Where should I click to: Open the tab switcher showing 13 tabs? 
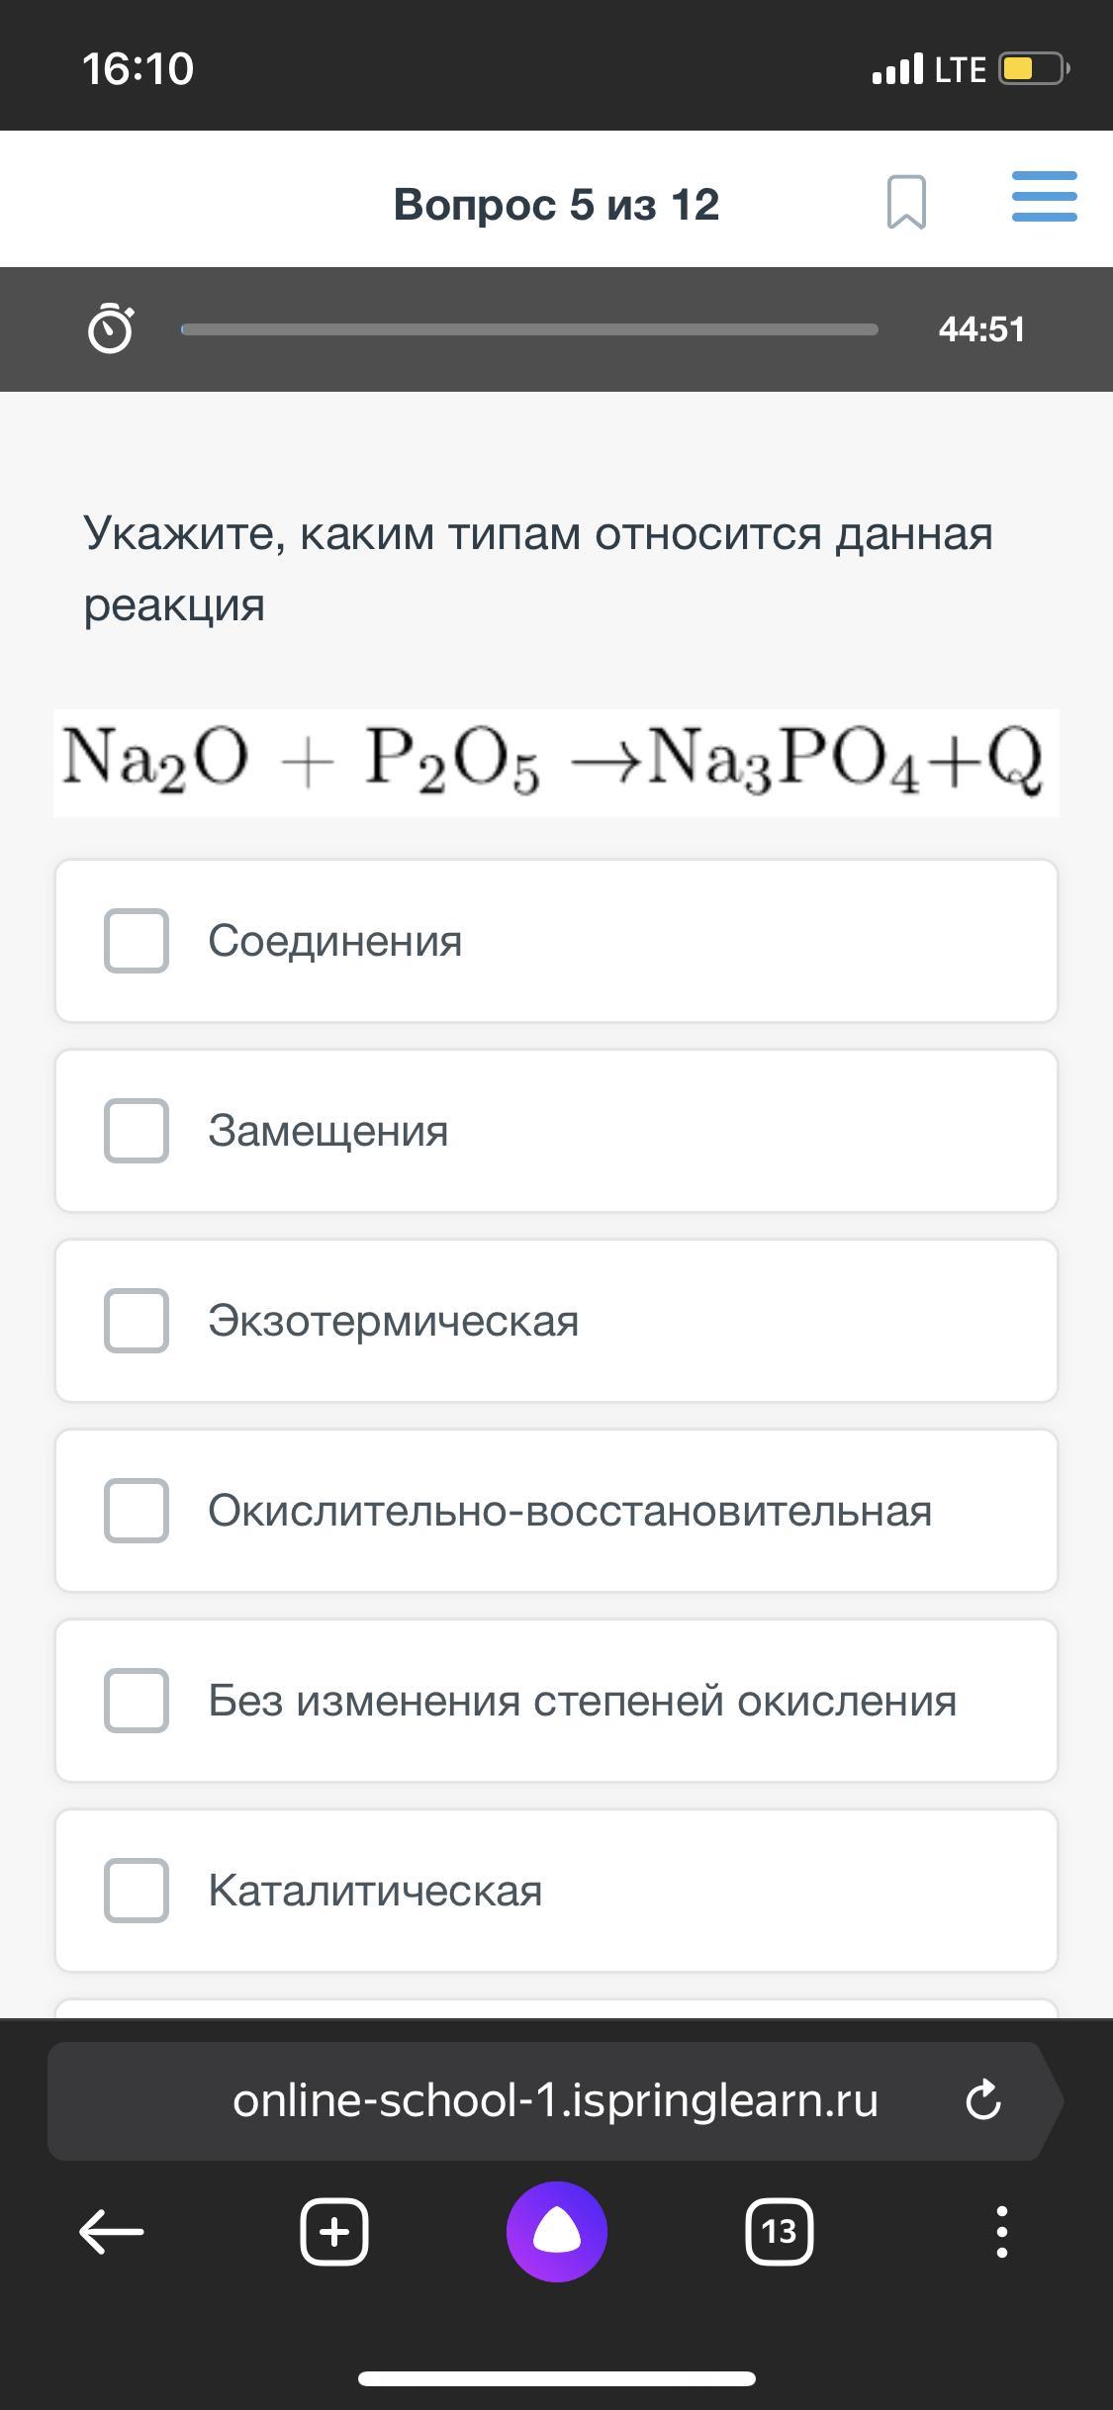click(x=779, y=2232)
